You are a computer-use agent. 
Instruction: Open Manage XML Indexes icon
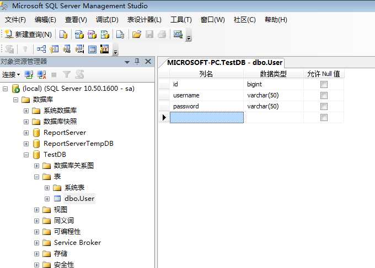pos(79,50)
